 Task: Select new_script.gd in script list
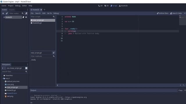coord(43,20)
